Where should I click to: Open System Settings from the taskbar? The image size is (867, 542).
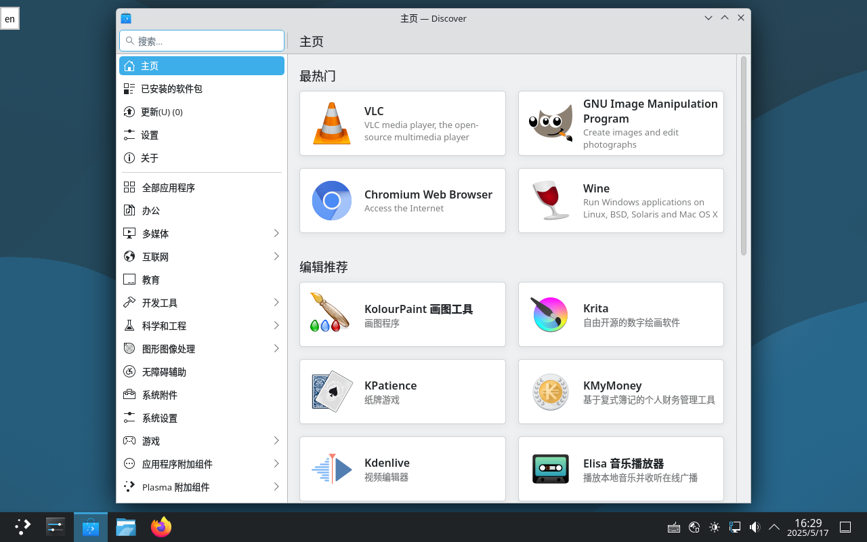tap(56, 527)
